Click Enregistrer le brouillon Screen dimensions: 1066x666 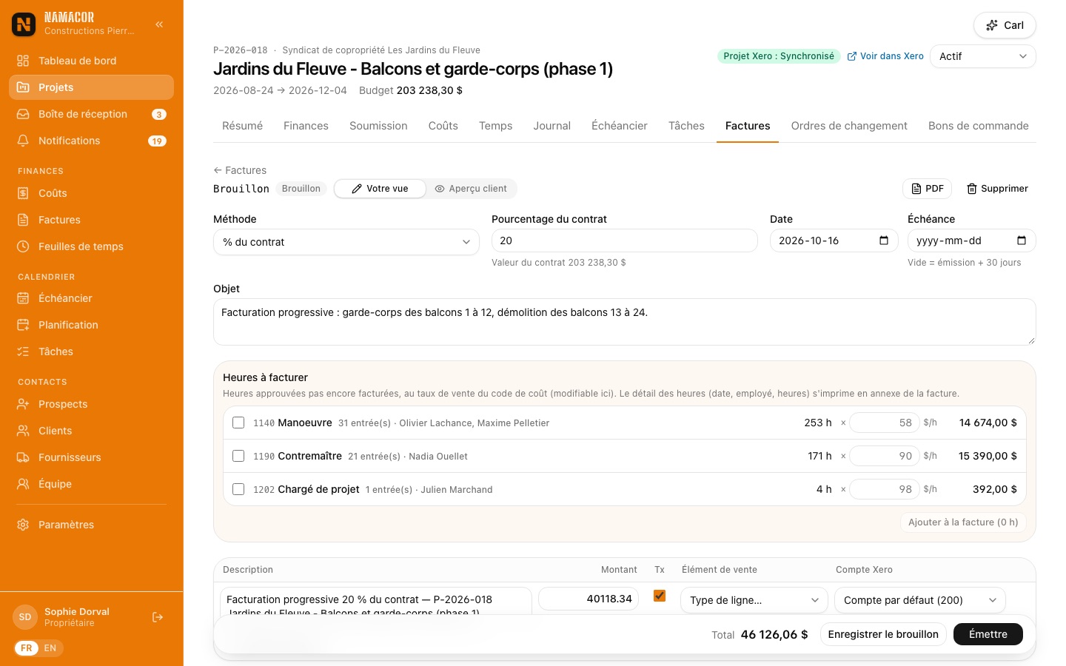tap(883, 634)
